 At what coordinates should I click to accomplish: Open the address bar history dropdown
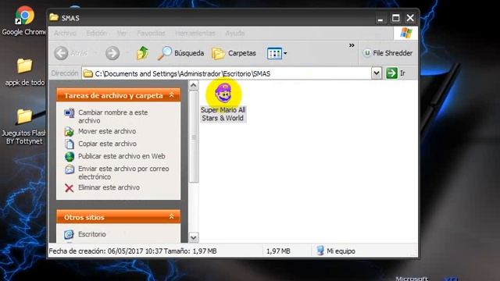(x=377, y=73)
